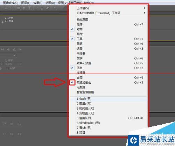Click the last distribute layers icon
Viewport: 175px width, 146px height.
tap(19, 134)
